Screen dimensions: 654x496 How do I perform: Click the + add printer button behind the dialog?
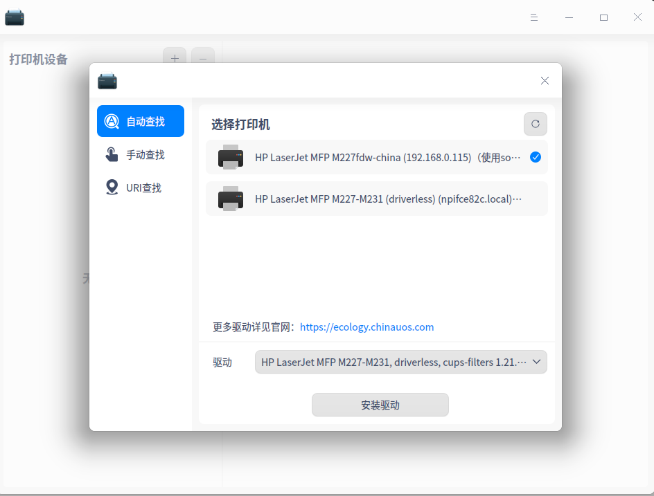175,59
